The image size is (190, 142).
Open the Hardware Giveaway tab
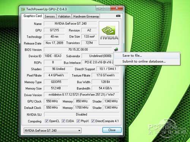tap(86, 16)
